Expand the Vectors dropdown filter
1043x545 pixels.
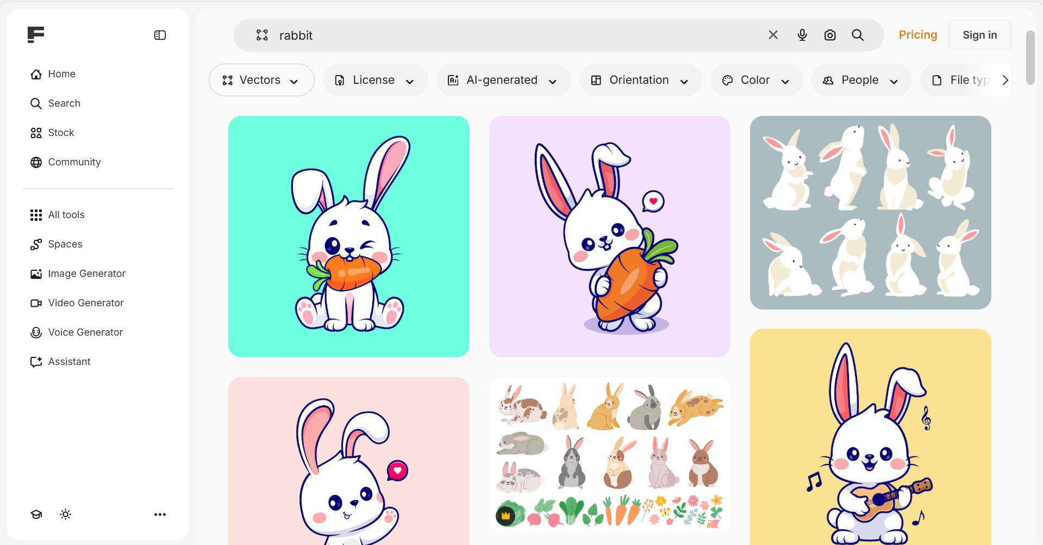(x=261, y=80)
